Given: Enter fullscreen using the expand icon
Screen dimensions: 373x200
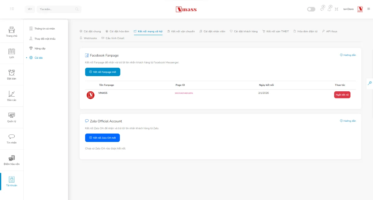Looking at the screenshot, I should [336, 9].
